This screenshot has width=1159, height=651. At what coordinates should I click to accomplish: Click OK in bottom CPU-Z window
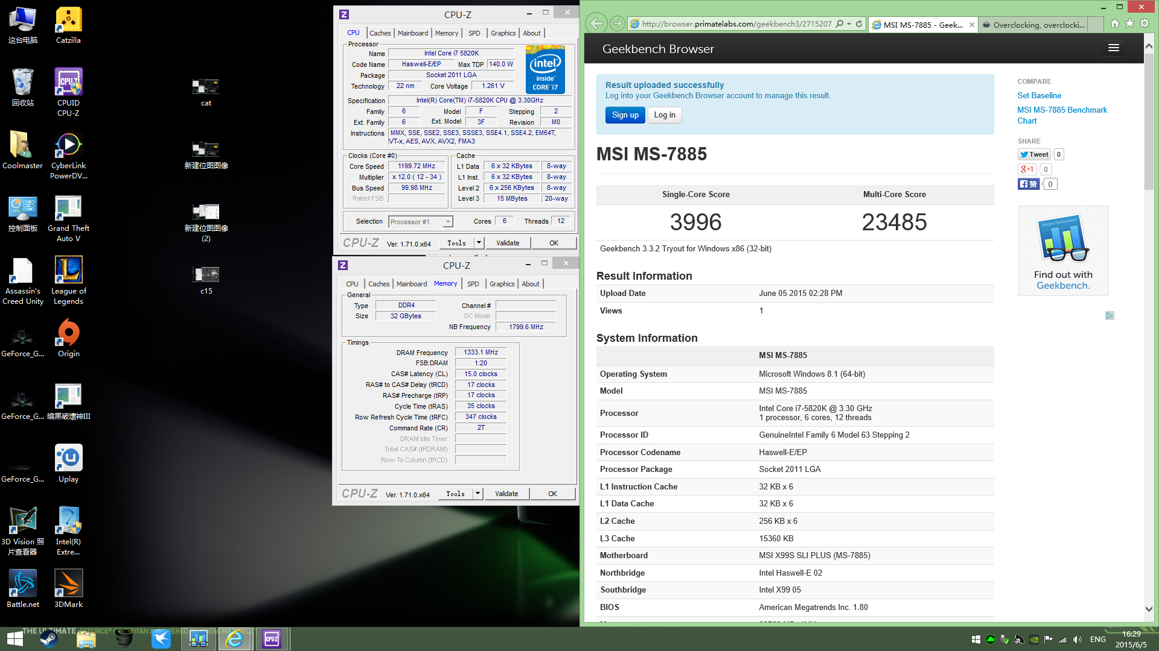[x=552, y=494]
